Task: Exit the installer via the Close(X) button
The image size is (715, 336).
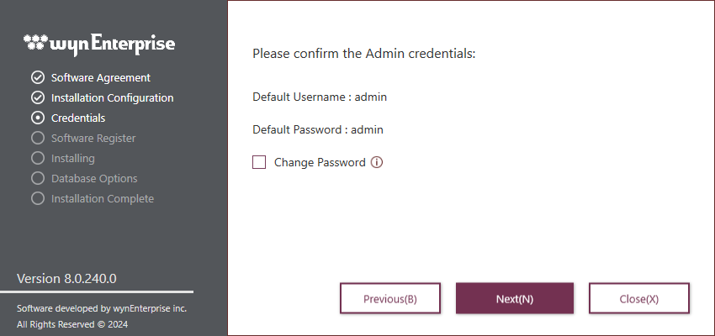Action: pos(639,299)
